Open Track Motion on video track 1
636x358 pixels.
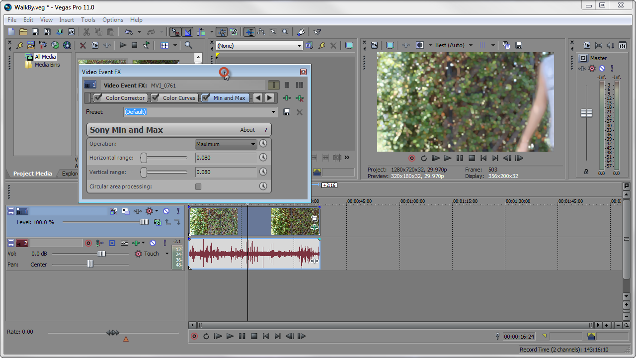coord(125,211)
